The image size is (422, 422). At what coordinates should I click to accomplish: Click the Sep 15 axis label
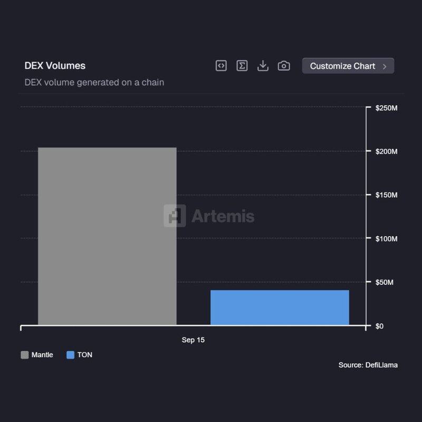pyautogui.click(x=193, y=340)
